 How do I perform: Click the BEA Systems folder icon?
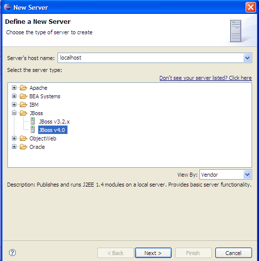23,96
